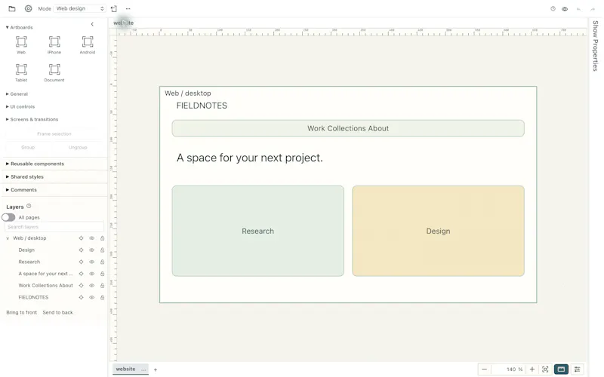
Task: Click the fit-to-screen zoom icon
Action: coord(545,369)
